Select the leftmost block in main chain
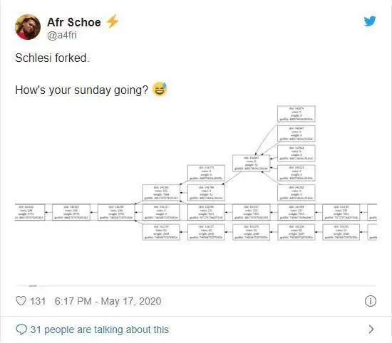 30,212
